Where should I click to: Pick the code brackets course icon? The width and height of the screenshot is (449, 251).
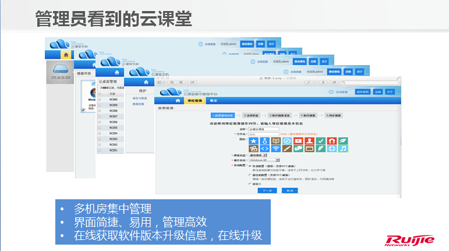(265, 149)
